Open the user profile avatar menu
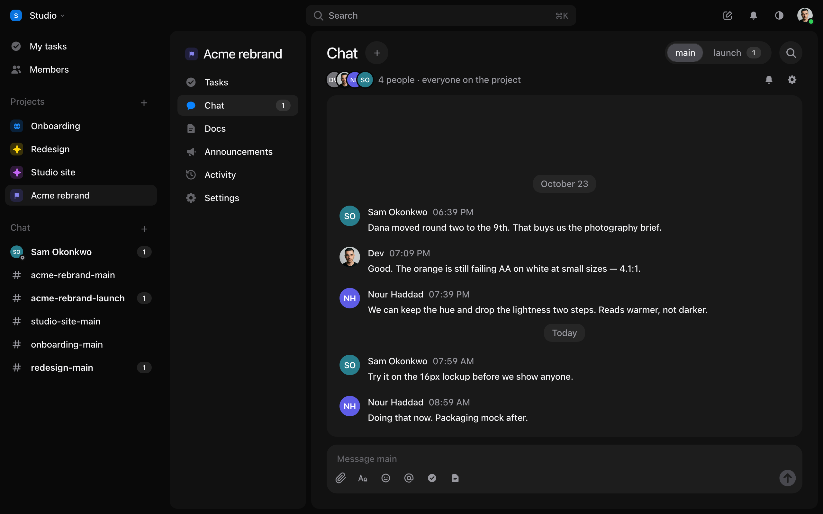Image resolution: width=823 pixels, height=514 pixels. click(805, 15)
